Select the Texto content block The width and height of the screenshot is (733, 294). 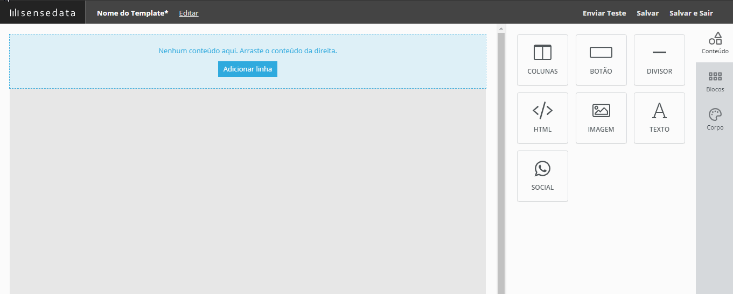click(659, 118)
